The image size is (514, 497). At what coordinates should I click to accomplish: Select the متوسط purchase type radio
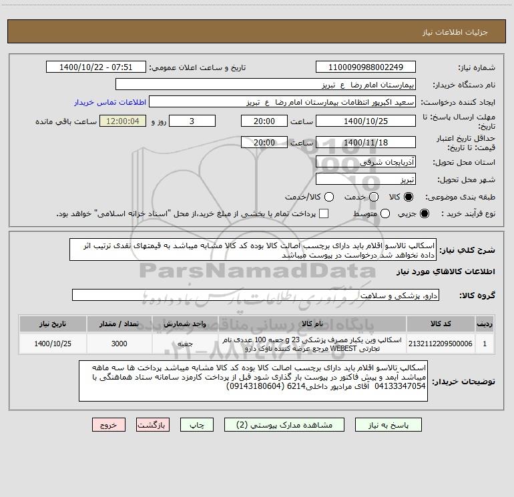click(x=385, y=213)
